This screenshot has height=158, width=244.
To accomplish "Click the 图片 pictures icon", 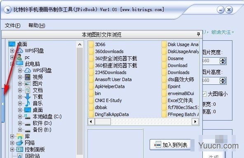I will (x=28, y=84).
